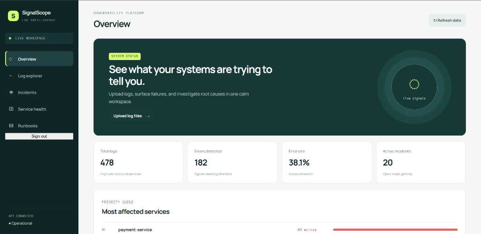This screenshot has height=234, width=481.
Task: Select the Overview sidebar icon
Action: (11, 59)
